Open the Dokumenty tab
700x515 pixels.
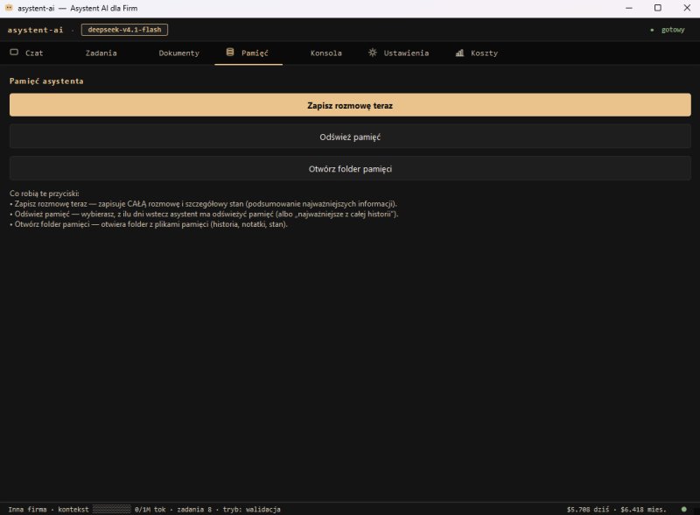pyautogui.click(x=179, y=53)
